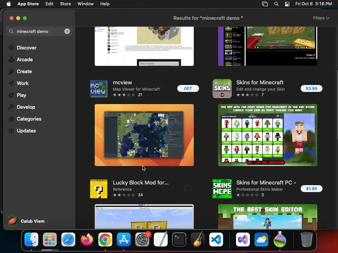Buy Skins for Minecraft for $3.99
The height and width of the screenshot is (253, 338).
point(312,88)
